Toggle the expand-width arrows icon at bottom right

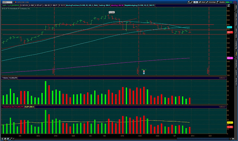coord(233,139)
